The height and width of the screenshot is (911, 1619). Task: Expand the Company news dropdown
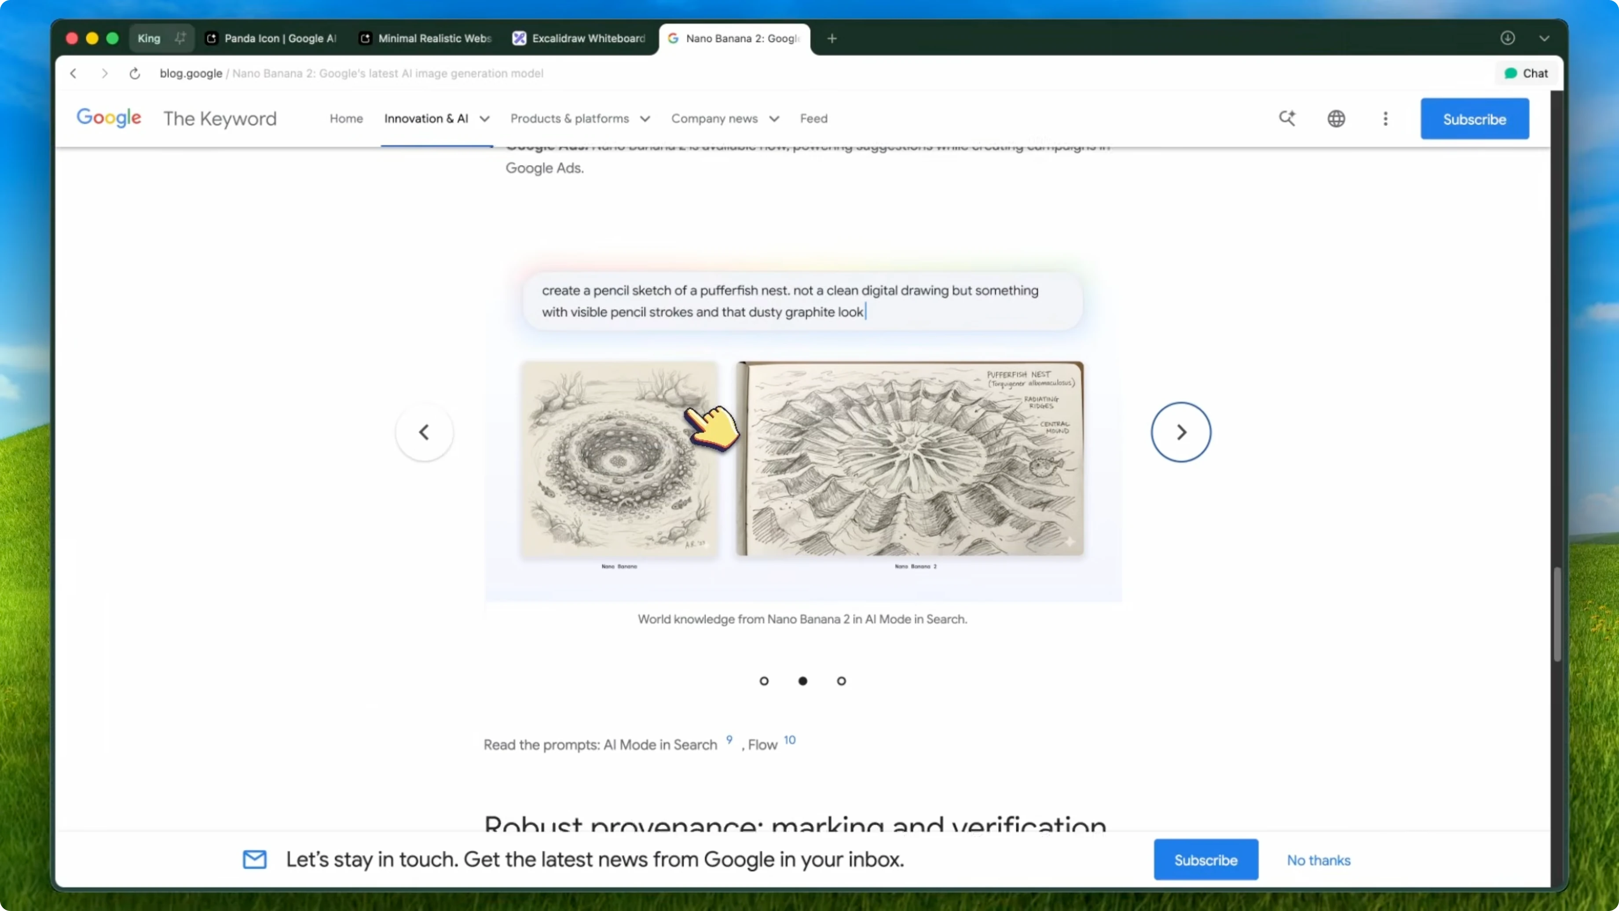point(724,118)
